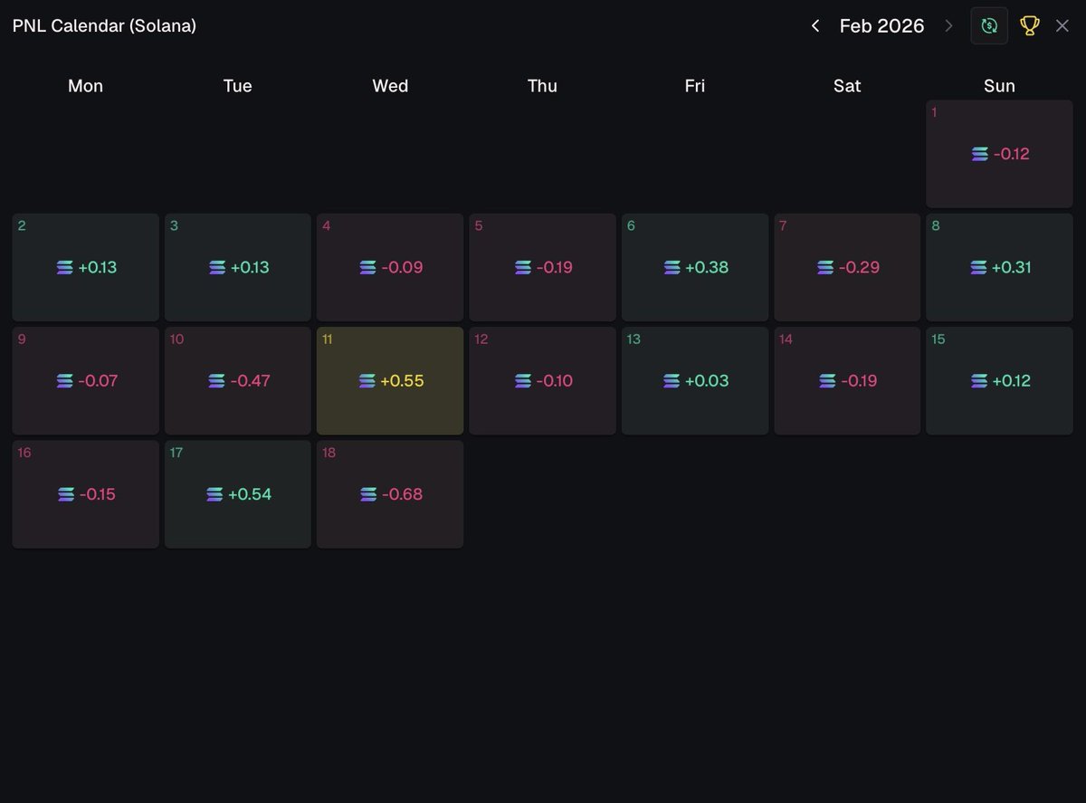This screenshot has width=1086, height=803.
Task: Open day 10 cell showing -0.47
Action: (238, 381)
